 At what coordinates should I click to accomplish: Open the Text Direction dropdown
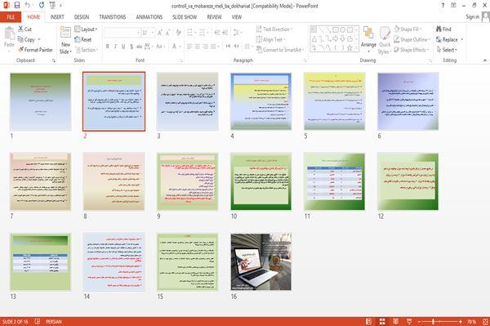point(274,29)
